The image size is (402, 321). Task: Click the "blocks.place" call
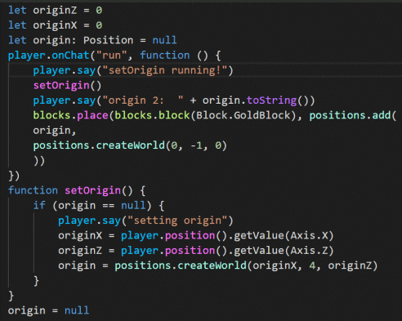coord(70,115)
